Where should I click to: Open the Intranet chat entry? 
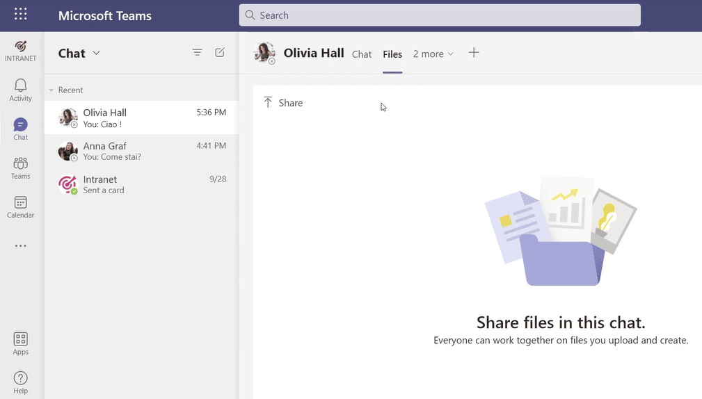pos(141,184)
